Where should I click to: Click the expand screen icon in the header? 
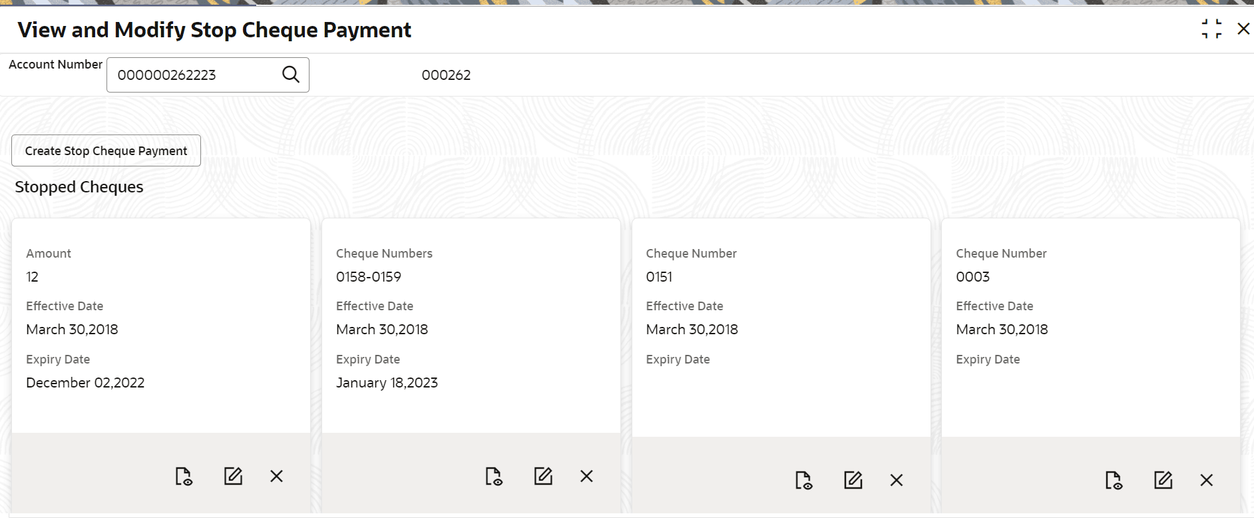[1211, 28]
